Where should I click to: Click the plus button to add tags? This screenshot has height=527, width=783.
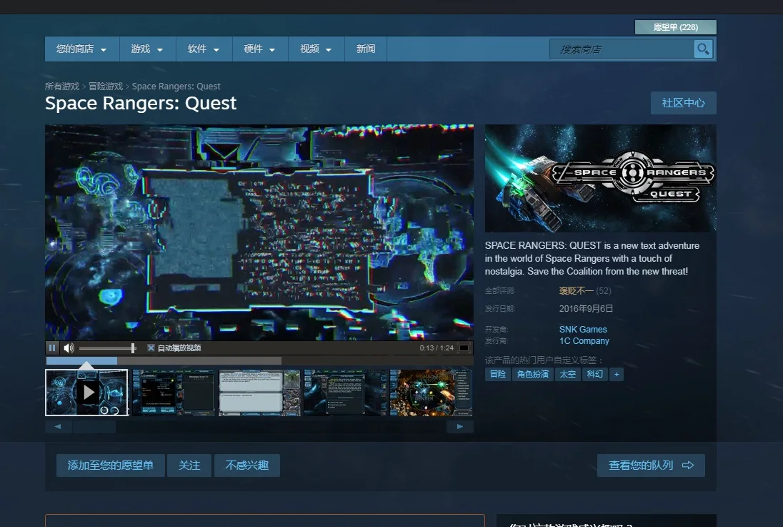click(x=617, y=374)
